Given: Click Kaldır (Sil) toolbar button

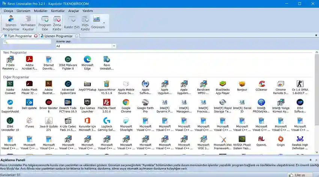Looking at the screenshot, I should 72,23.
